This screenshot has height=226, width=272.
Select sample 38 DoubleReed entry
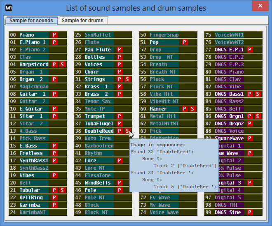click(x=103, y=131)
